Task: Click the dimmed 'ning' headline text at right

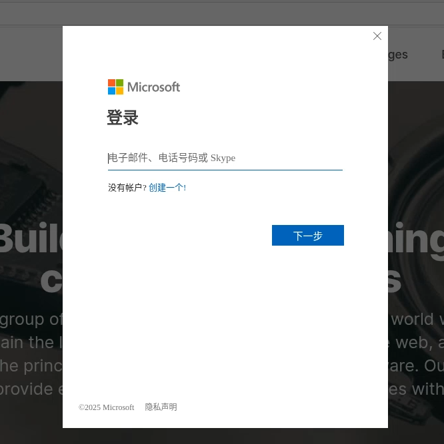Action: tap(416, 238)
